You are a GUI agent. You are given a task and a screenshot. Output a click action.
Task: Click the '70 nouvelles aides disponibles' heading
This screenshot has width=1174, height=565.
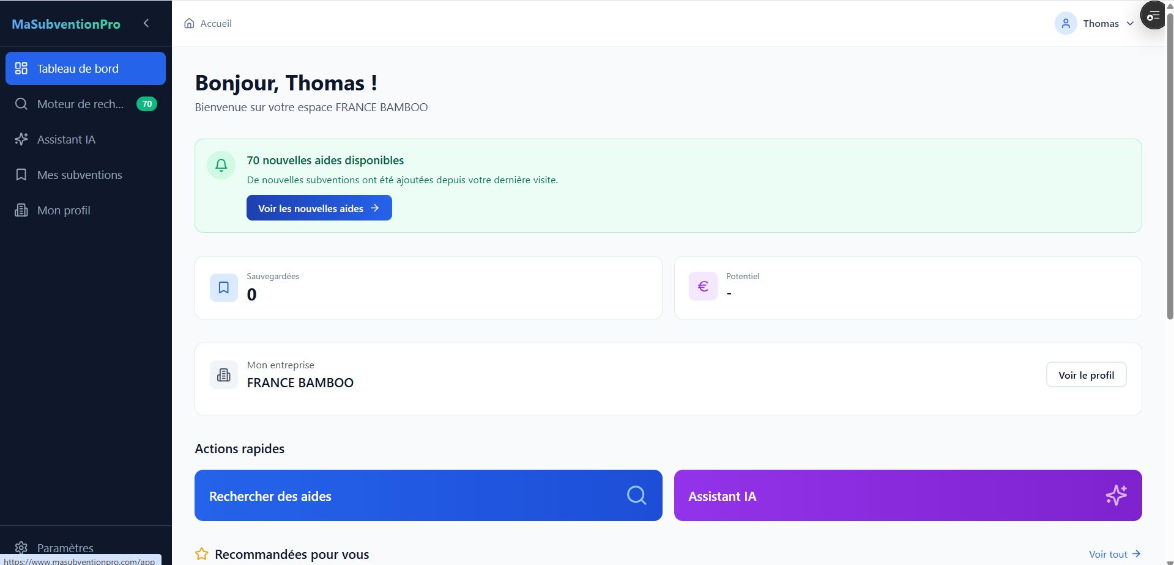click(325, 160)
